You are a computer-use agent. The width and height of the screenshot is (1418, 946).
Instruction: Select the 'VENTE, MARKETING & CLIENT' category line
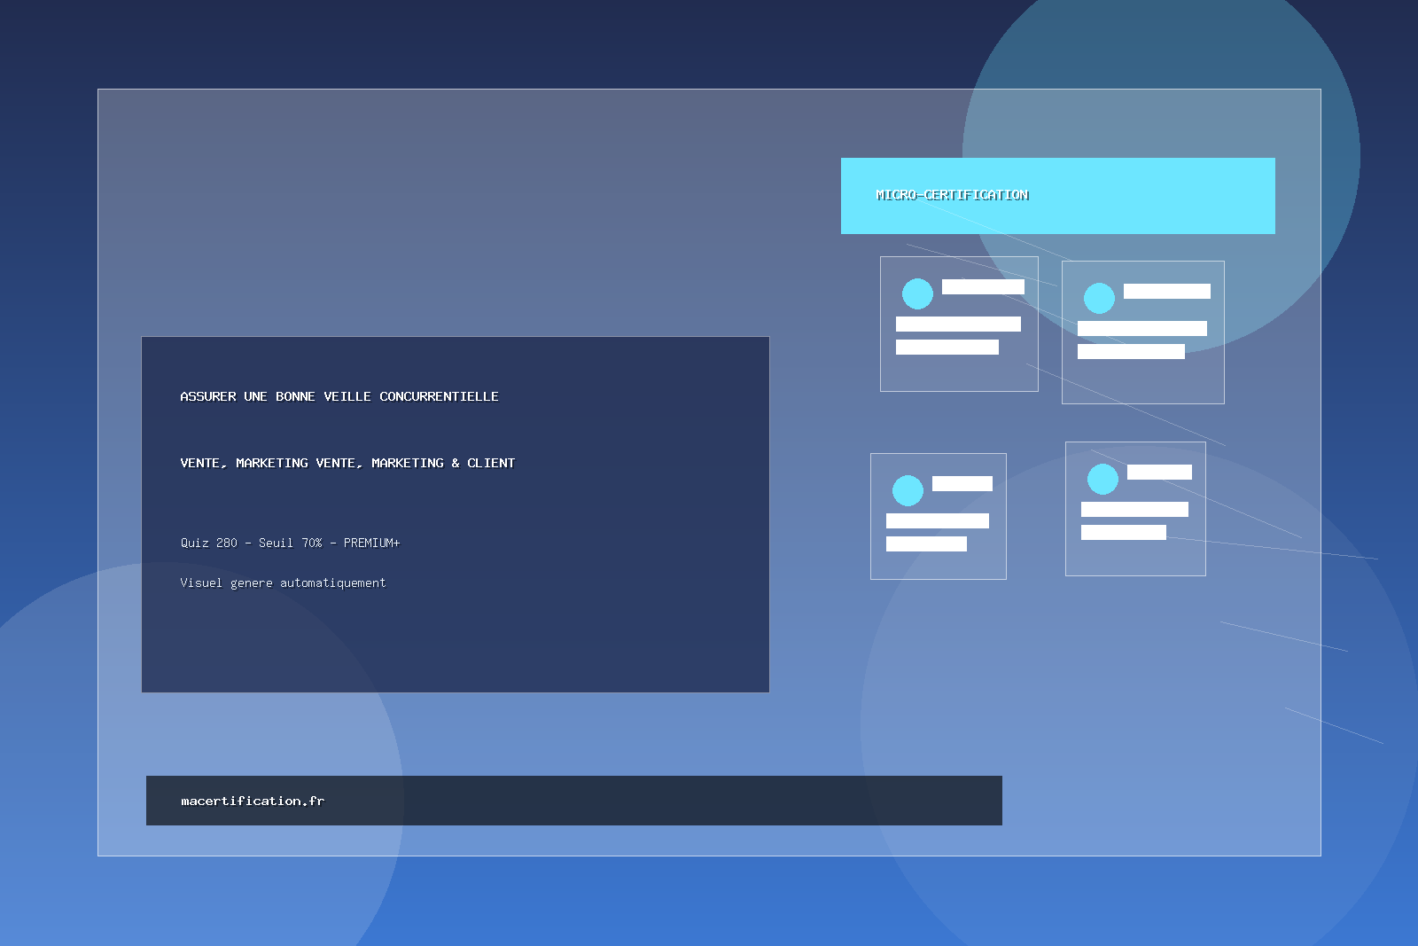point(347,463)
